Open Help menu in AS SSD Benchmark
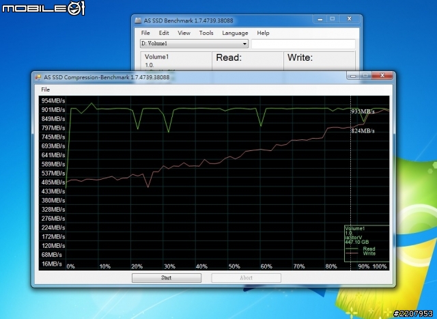Image resolution: width=437 pixels, height=319 pixels. tap(263, 33)
